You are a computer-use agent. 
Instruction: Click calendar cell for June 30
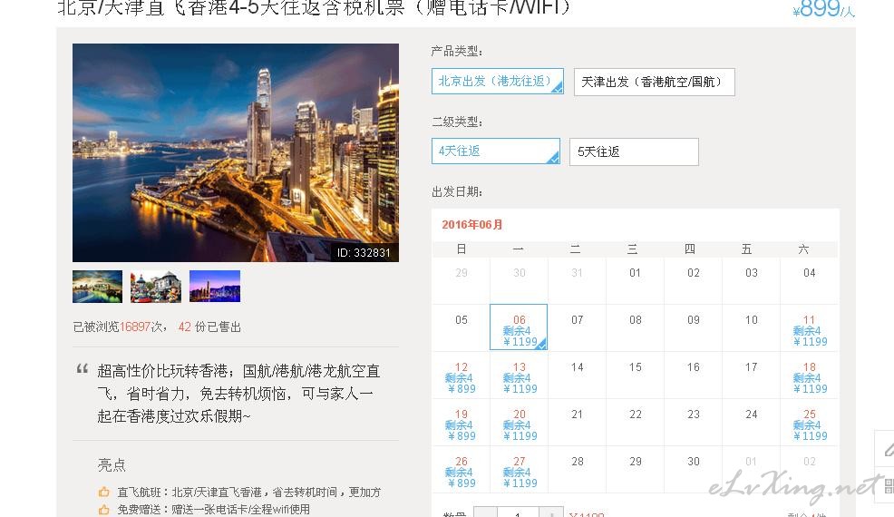pos(694,469)
